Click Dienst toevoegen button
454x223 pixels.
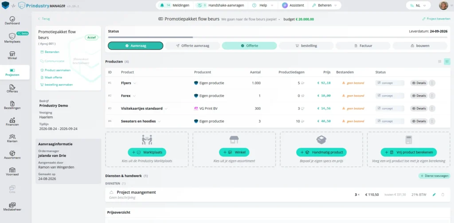(434, 176)
